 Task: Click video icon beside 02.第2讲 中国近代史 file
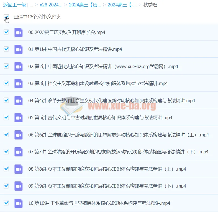coord(19,67)
